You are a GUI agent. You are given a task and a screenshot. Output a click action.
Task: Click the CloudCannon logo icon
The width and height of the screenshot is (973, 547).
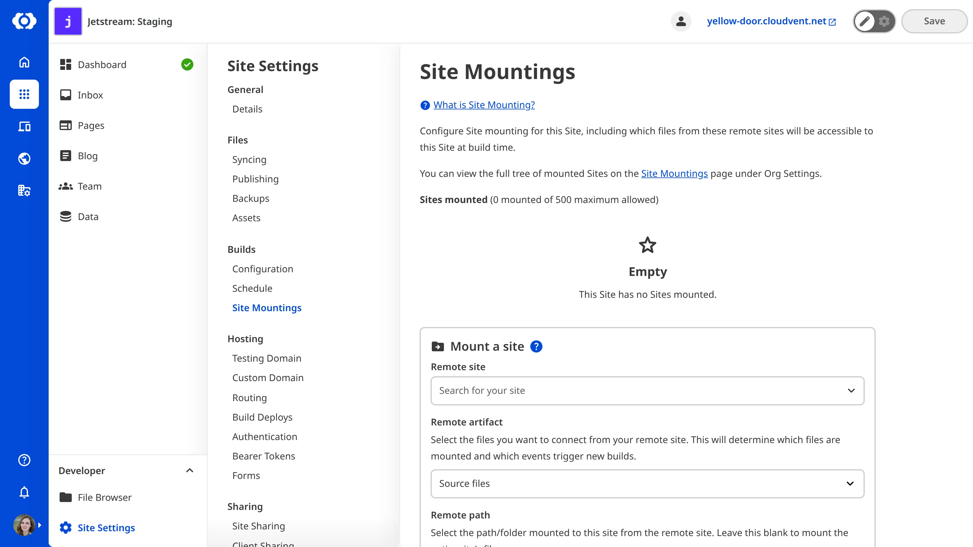click(x=24, y=21)
